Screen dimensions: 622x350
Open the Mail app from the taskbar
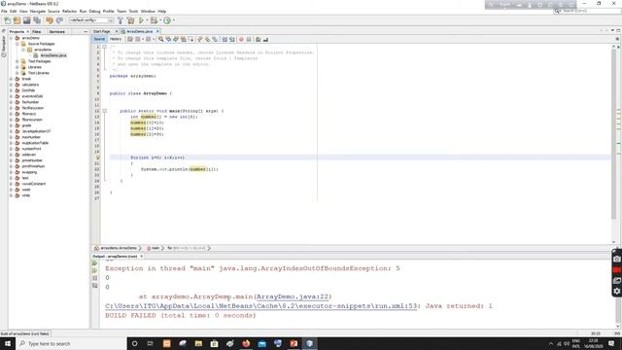point(261,343)
